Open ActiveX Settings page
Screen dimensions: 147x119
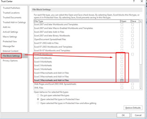[x=10, y=32]
